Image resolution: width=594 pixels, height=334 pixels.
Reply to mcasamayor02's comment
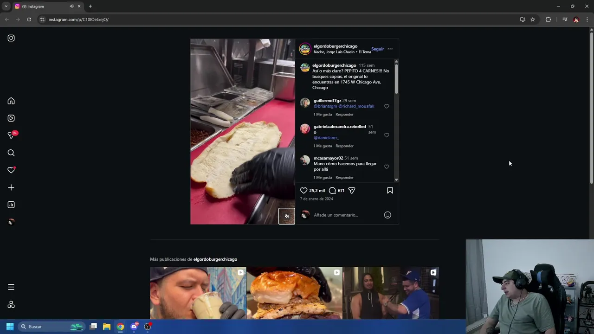344,177
